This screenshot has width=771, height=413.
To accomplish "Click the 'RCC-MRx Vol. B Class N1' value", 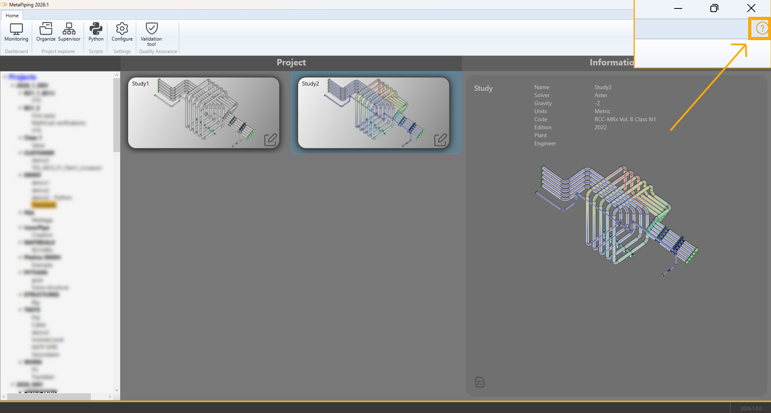I will tap(625, 119).
